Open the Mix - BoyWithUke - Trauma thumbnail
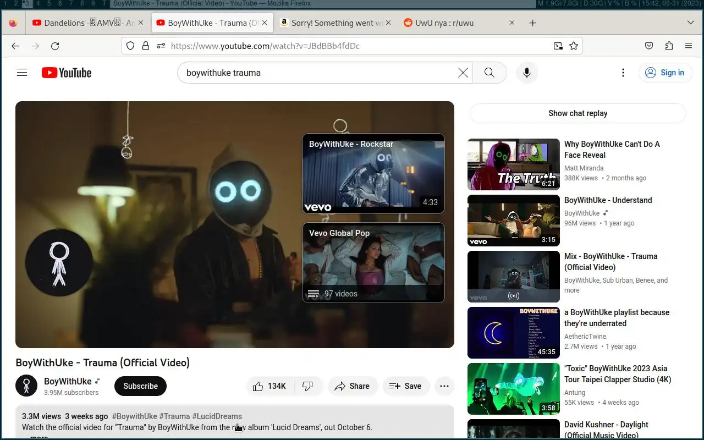Image resolution: width=704 pixels, height=440 pixels. pos(514,277)
